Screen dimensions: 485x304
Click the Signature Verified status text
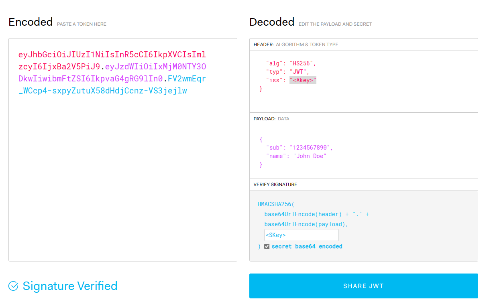[x=70, y=286]
